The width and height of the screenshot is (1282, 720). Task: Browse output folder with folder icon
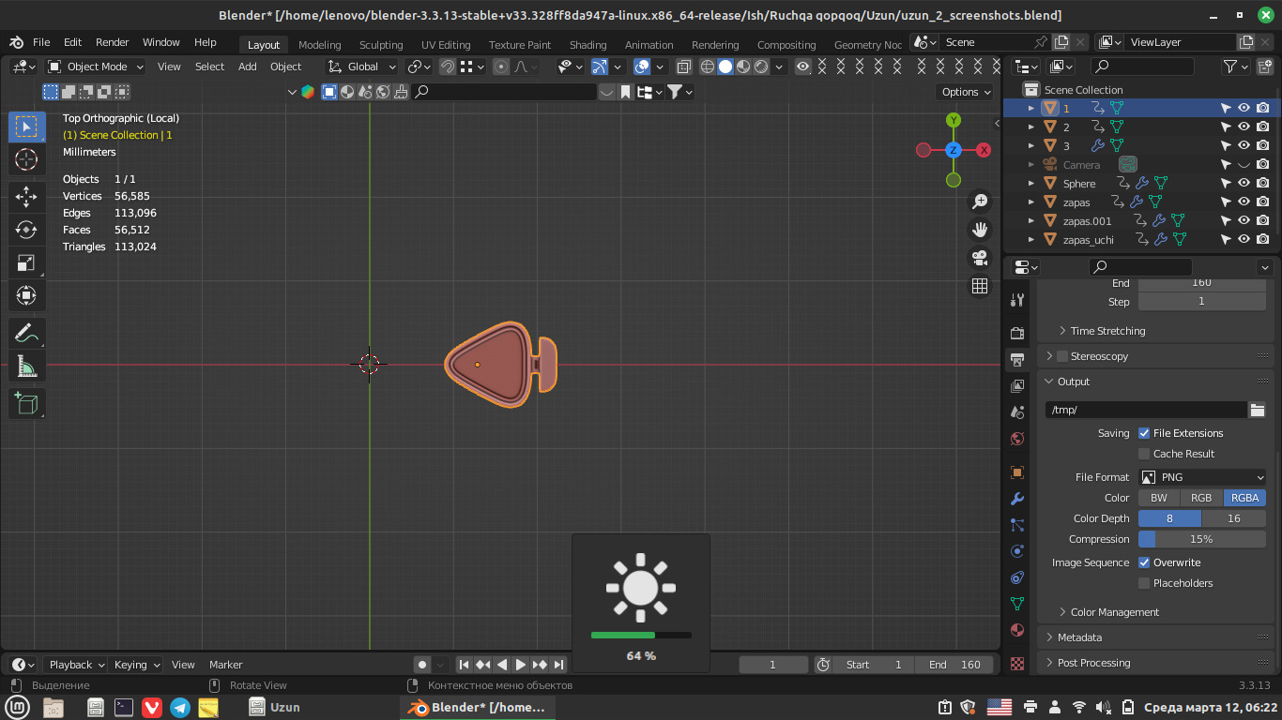click(1258, 410)
